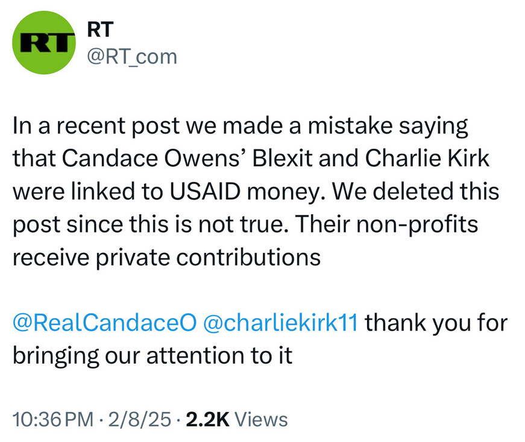The image size is (525, 442).
Task: Click the RT display name
Action: coord(100,30)
